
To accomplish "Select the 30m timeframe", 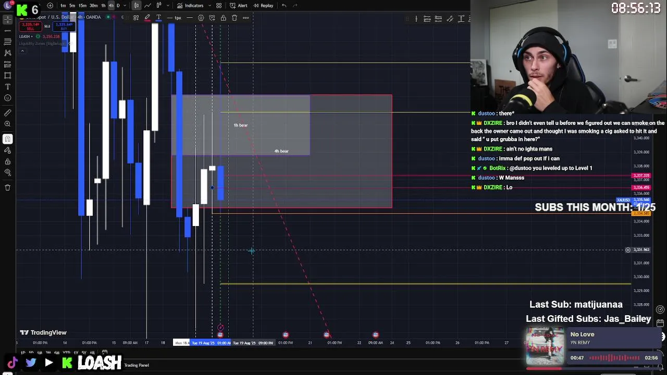I will pos(93,5).
